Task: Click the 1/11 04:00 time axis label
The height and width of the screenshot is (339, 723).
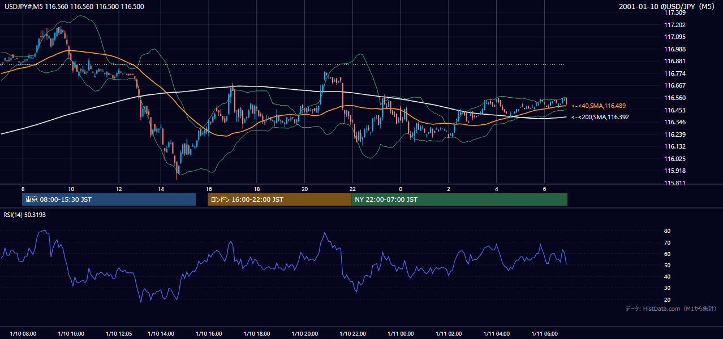Action: pos(497,333)
